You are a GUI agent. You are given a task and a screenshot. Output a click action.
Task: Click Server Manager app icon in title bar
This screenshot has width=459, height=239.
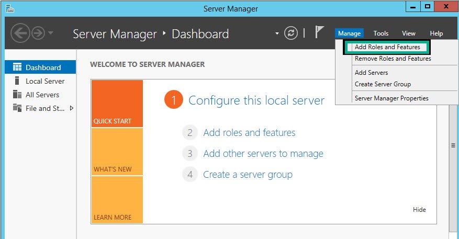[x=9, y=8]
